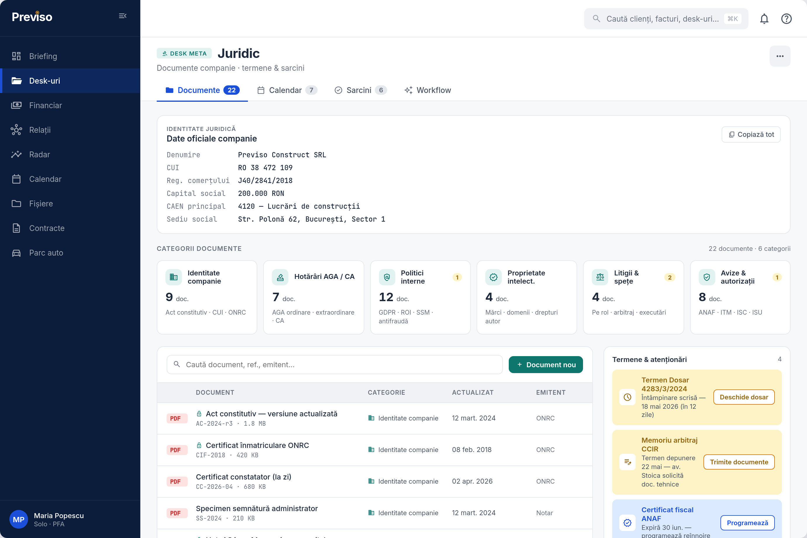This screenshot has height=538, width=807.
Task: Click the global search field
Action: point(666,18)
